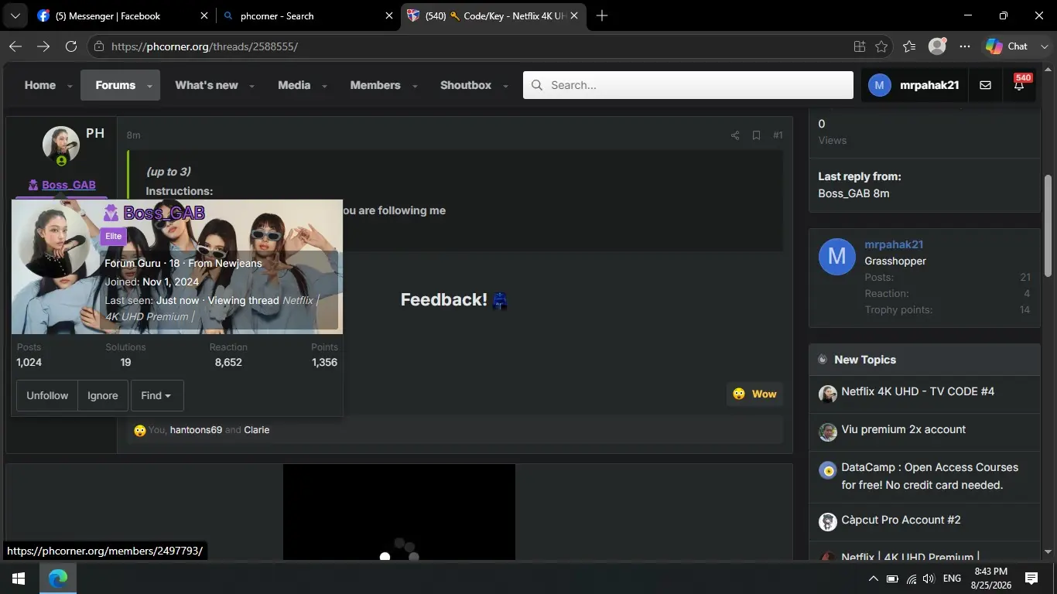Open the Home navigation item
Image resolution: width=1057 pixels, height=594 pixels.
click(x=40, y=85)
